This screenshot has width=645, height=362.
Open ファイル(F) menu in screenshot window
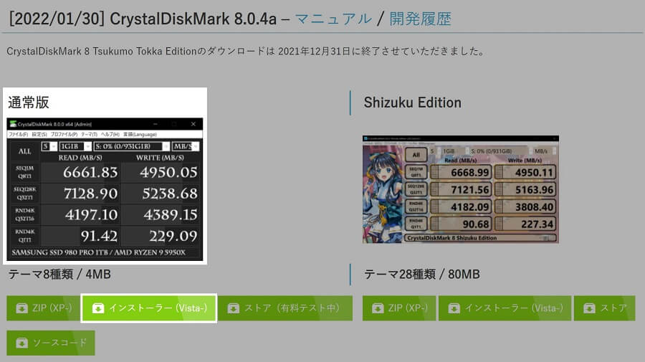click(x=19, y=135)
